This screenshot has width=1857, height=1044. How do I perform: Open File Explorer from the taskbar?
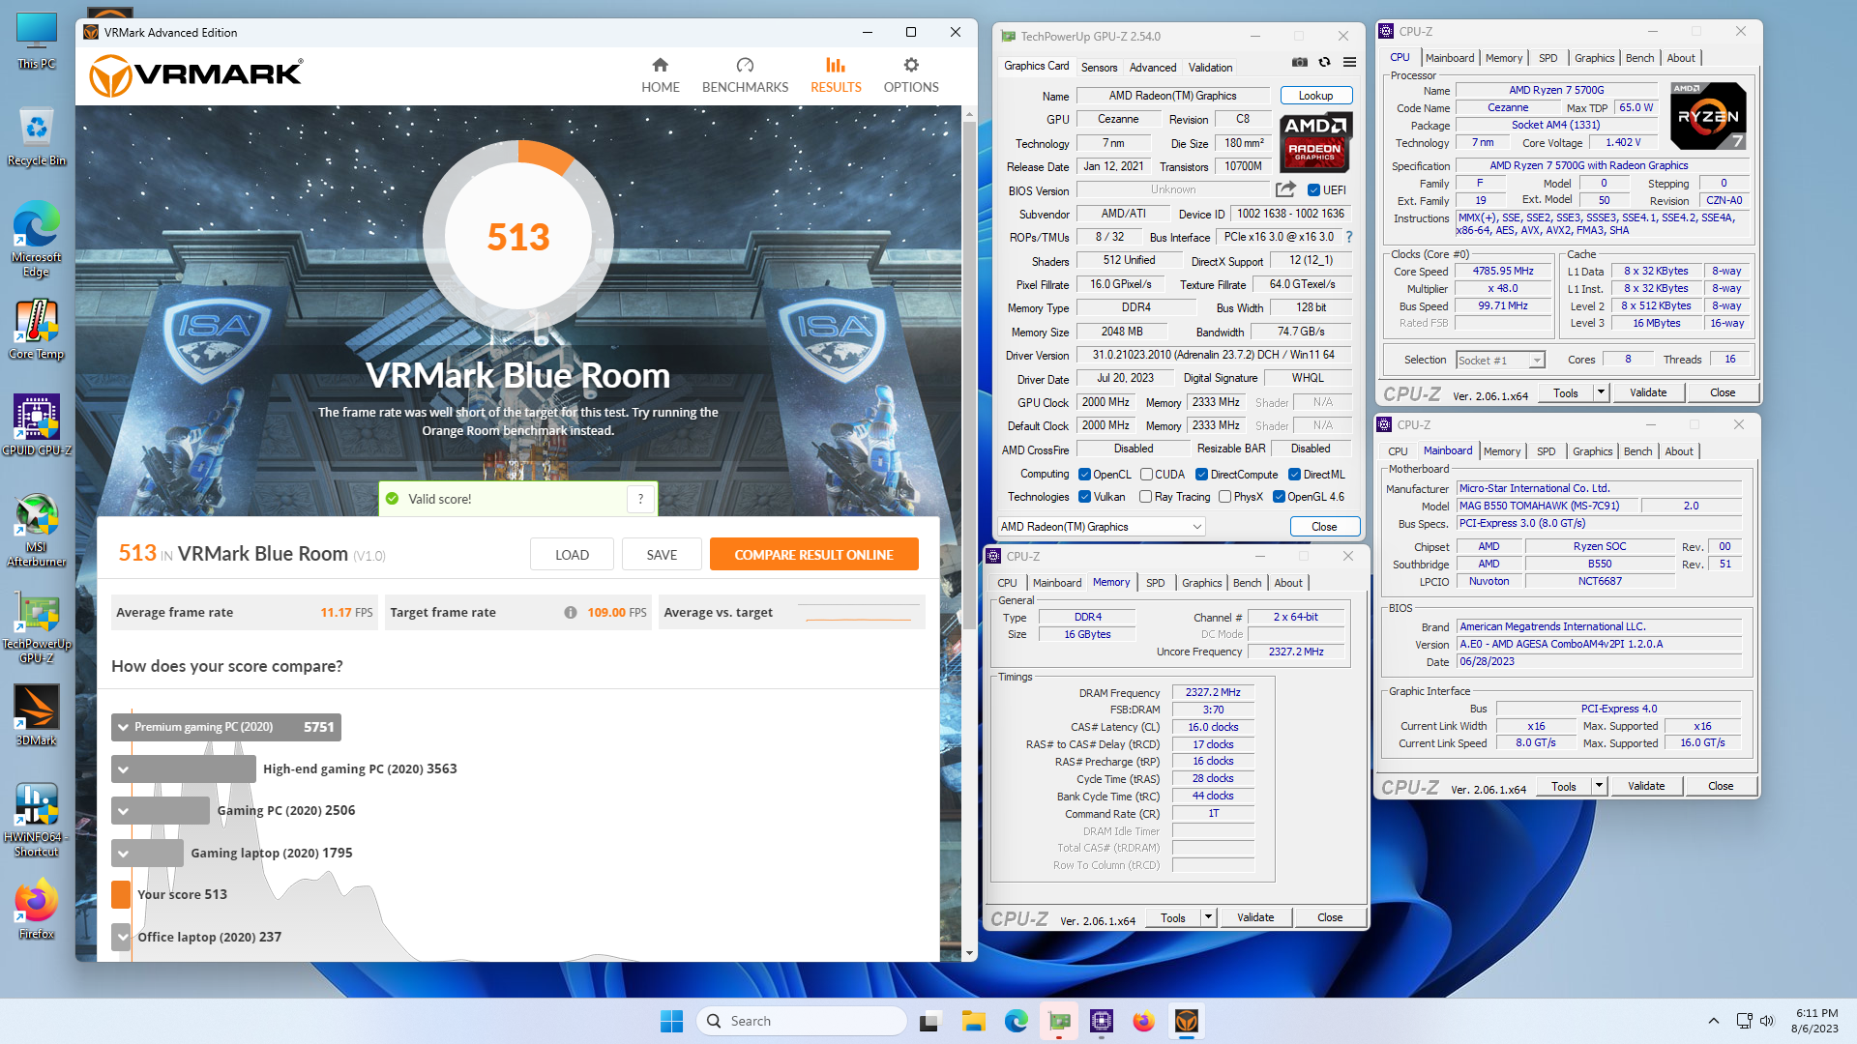[973, 1021]
